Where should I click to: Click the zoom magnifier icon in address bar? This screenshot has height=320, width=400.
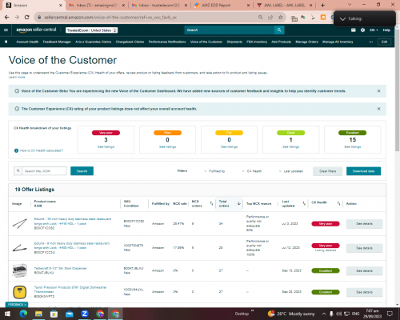(x=260, y=18)
